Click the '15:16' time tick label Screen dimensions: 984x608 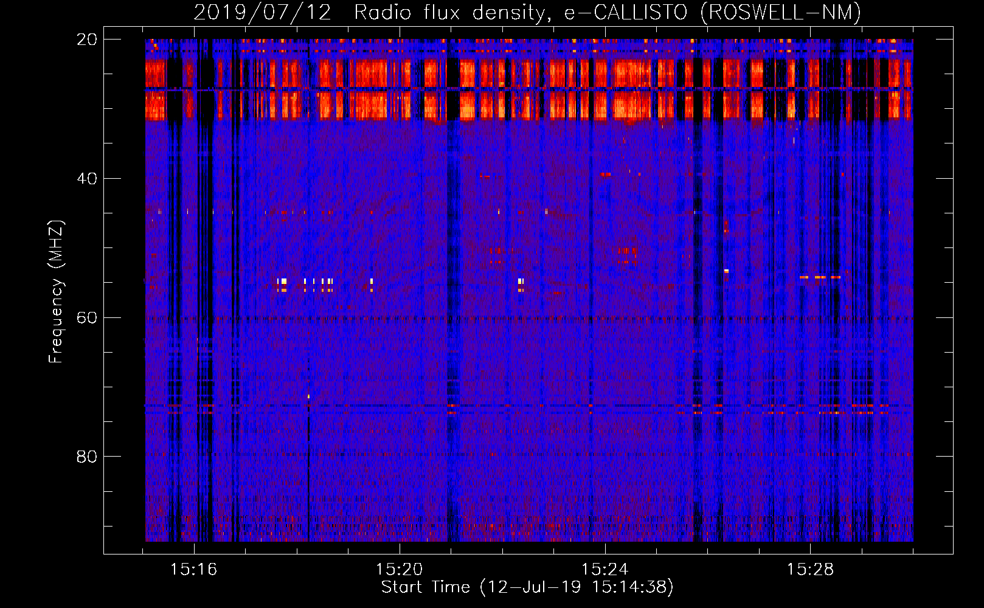tap(194, 569)
